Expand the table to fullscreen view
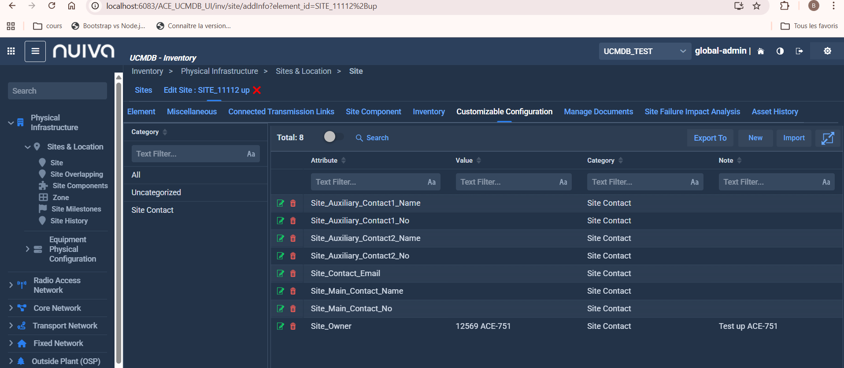The height and width of the screenshot is (368, 844). [x=827, y=138]
